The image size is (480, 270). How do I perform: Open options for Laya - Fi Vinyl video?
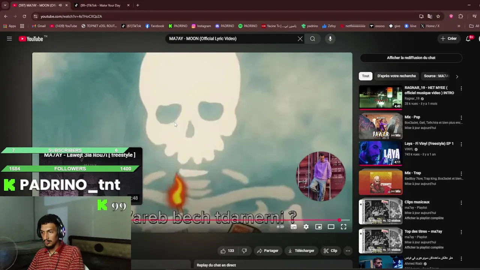point(461,144)
